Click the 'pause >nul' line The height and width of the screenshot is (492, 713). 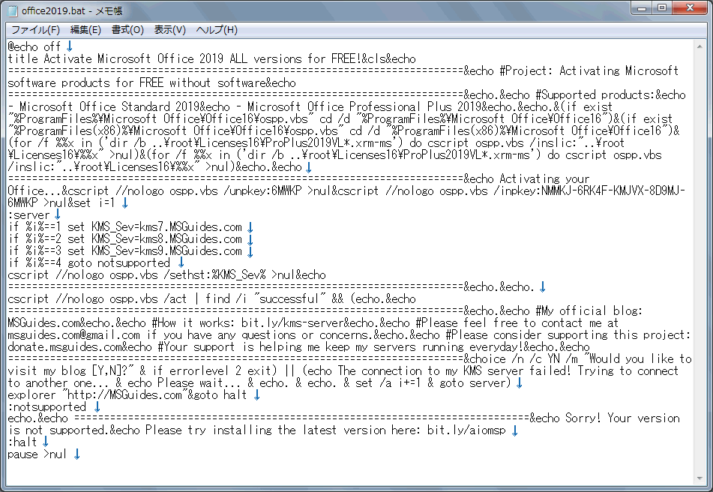[37, 454]
